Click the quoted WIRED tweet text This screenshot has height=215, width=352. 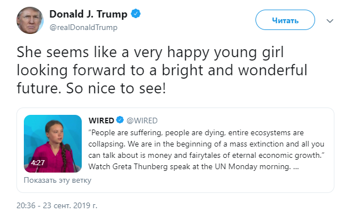(x=206, y=150)
